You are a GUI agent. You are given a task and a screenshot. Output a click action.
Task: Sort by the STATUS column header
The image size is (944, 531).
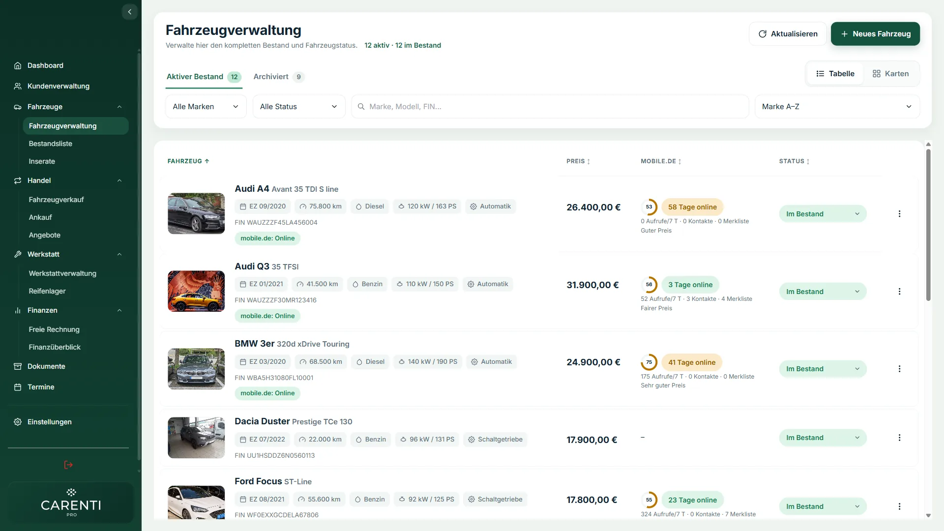(794, 161)
